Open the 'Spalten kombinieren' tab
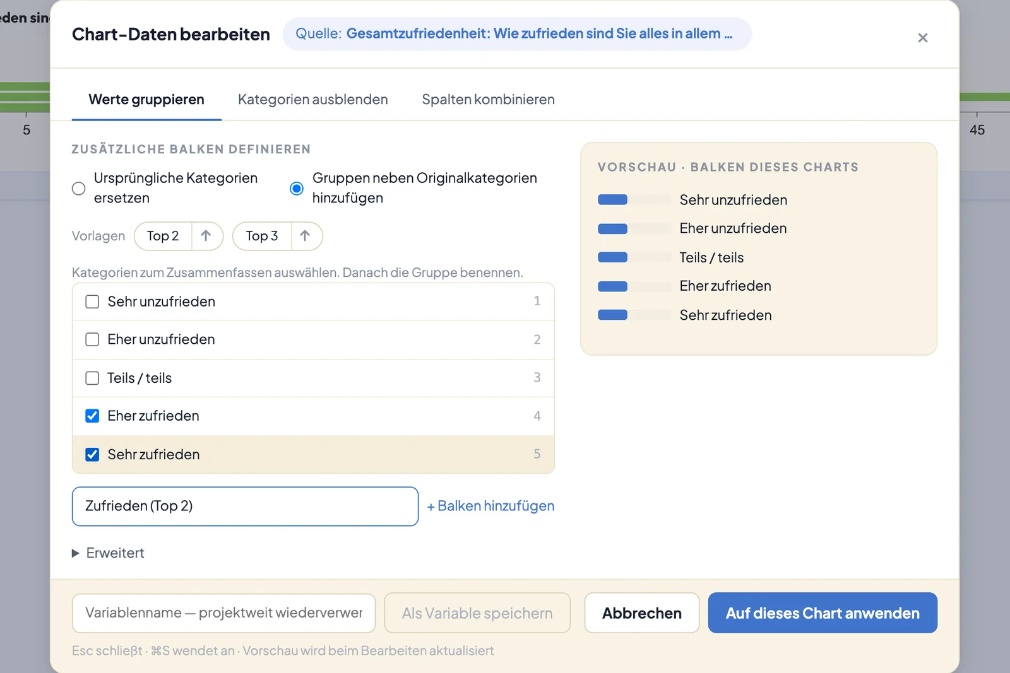The height and width of the screenshot is (673, 1010). point(488,100)
